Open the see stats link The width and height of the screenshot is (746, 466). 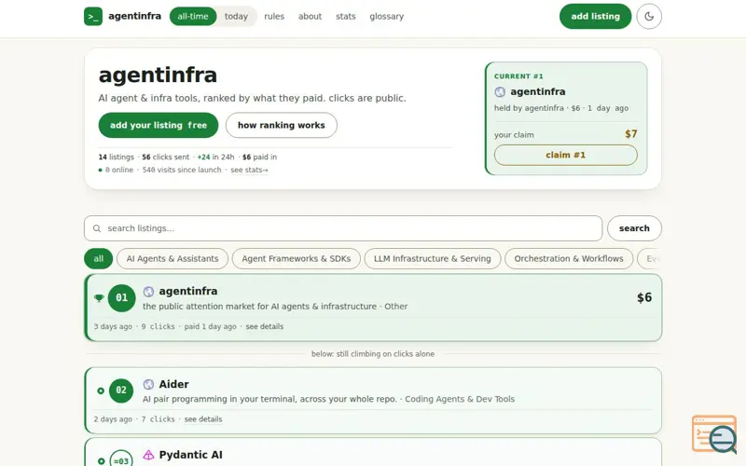[249, 170]
